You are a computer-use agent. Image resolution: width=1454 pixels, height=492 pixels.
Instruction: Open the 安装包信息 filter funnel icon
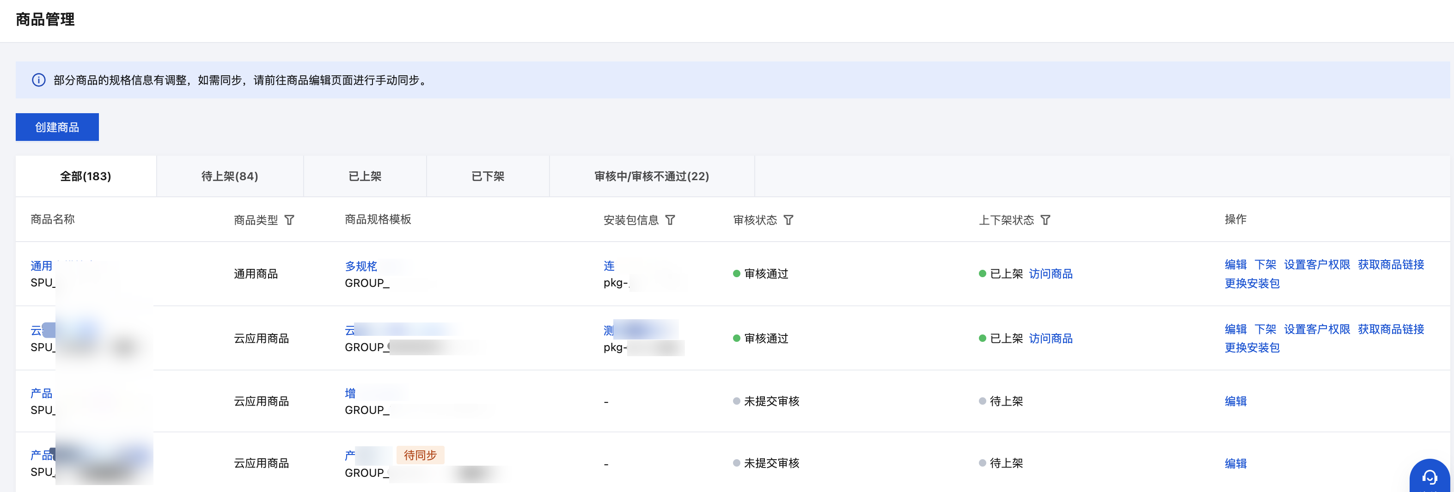pos(670,220)
